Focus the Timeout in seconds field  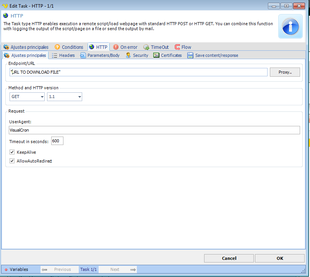57,141
